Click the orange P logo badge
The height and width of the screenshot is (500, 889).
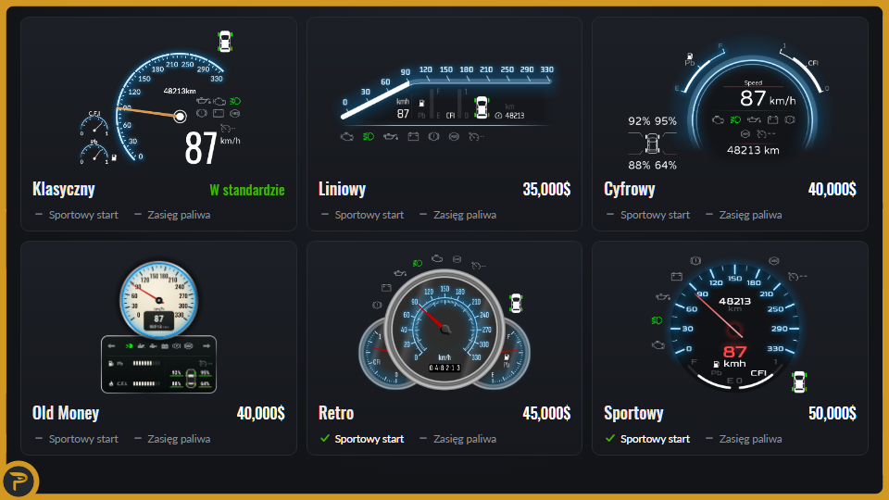point(19,481)
